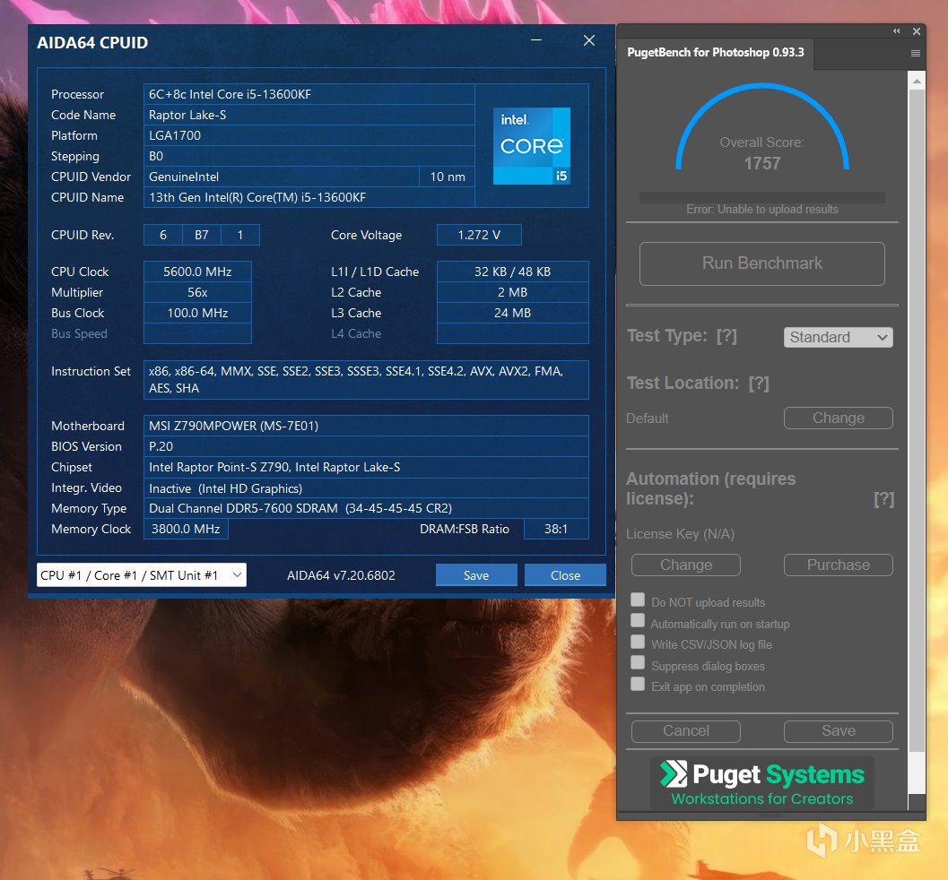Click the Purchase license button
Viewport: 948px width, 880px height.
coord(838,565)
